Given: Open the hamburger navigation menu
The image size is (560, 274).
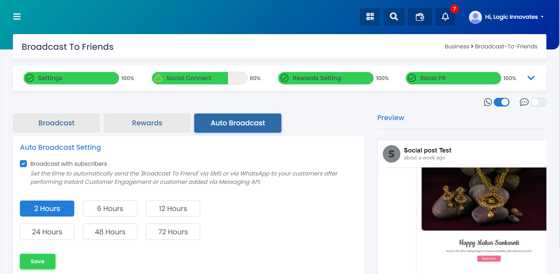Looking at the screenshot, I should coord(17,16).
